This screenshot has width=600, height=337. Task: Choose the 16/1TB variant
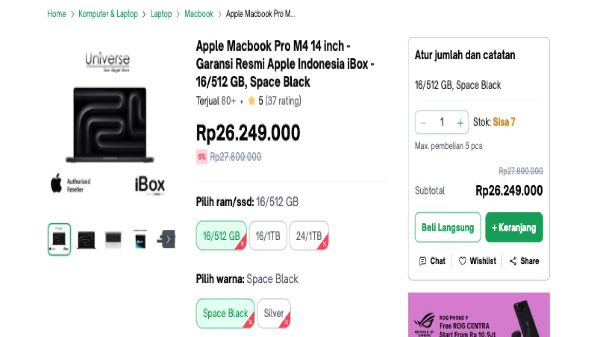pos(268,236)
